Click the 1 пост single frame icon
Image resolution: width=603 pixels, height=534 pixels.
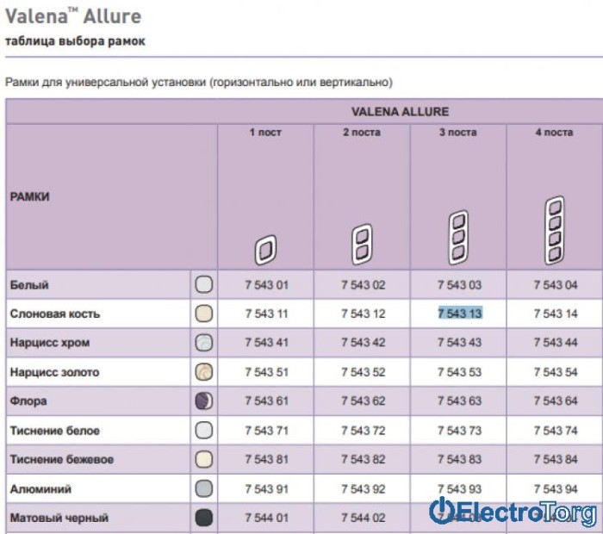[265, 251]
